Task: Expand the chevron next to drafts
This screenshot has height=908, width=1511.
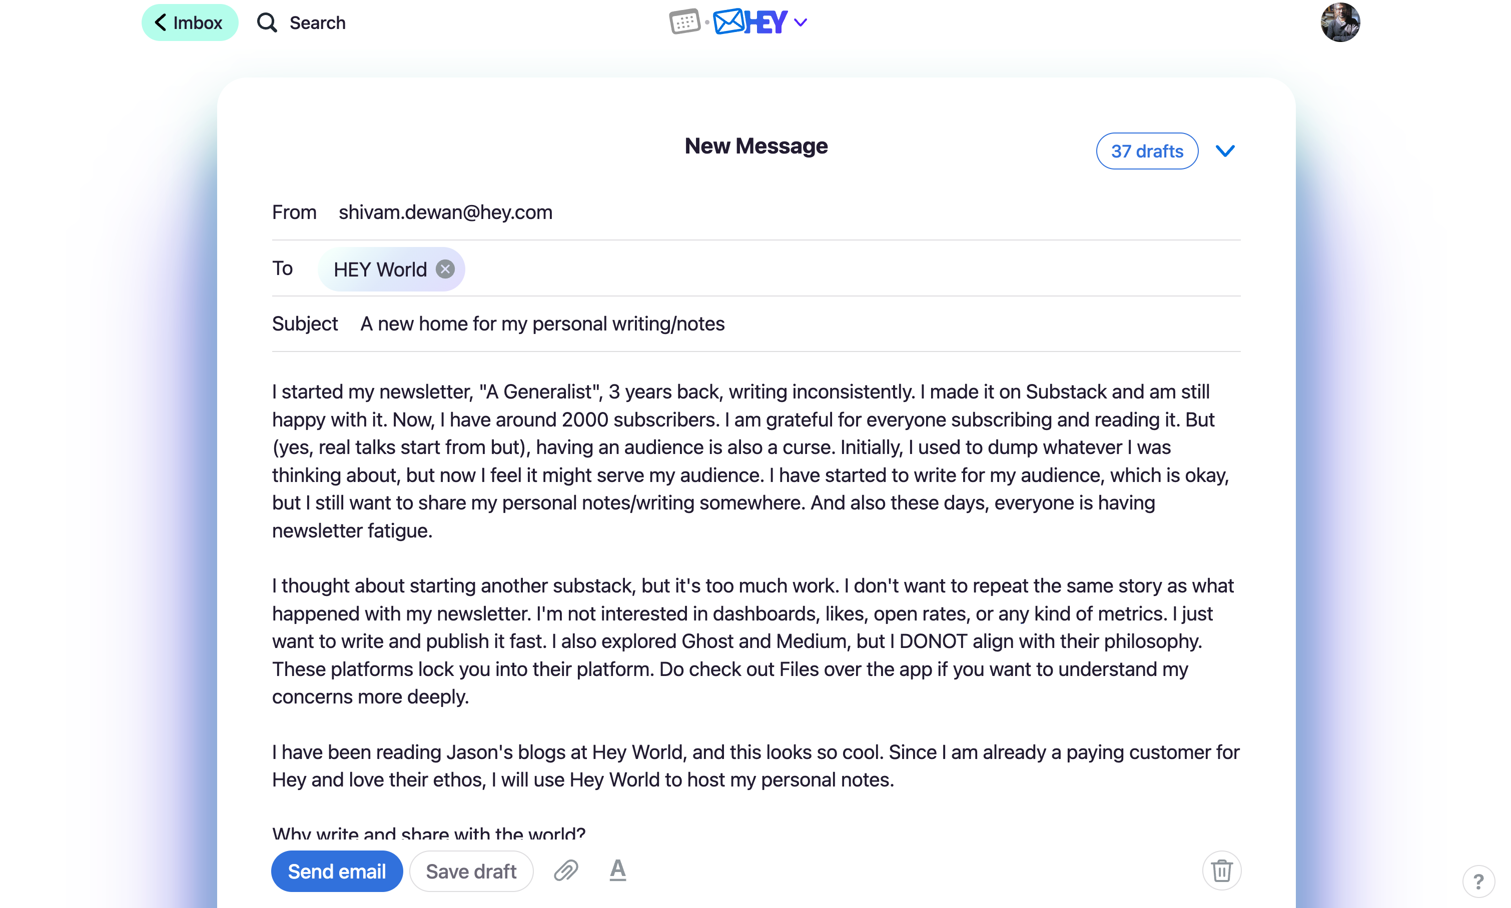Action: tap(1225, 151)
